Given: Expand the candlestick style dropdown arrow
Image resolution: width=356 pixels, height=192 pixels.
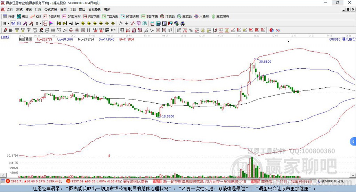Looking at the screenshot, I should click(41, 24).
